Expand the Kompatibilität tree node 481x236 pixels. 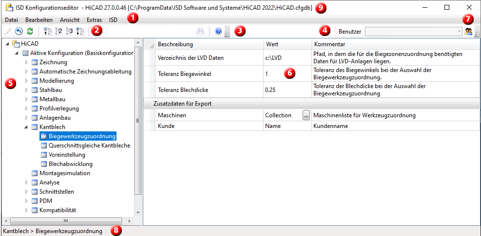pos(26,210)
